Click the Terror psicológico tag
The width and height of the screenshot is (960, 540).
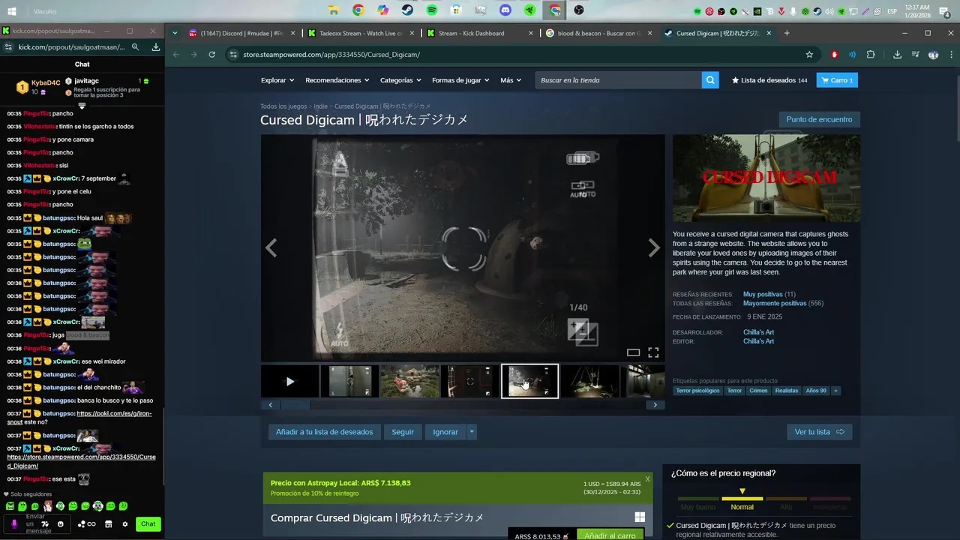coord(697,391)
